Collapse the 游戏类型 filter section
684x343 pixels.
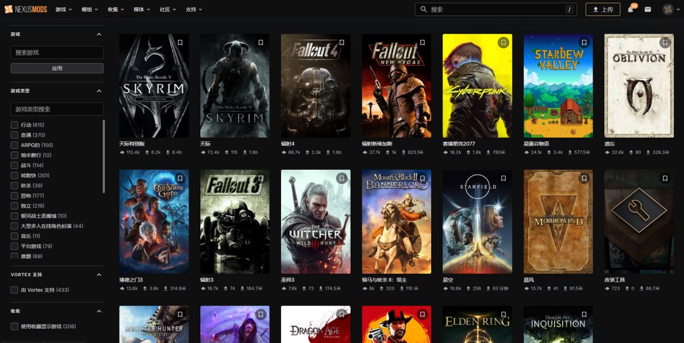click(99, 91)
